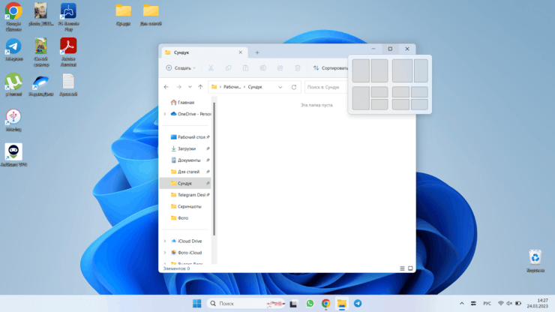
Task: Add a new Explorer tab
Action: tap(257, 52)
